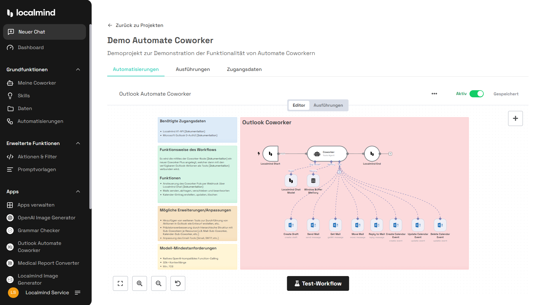Collapse the Apps sidebar section

click(x=78, y=192)
